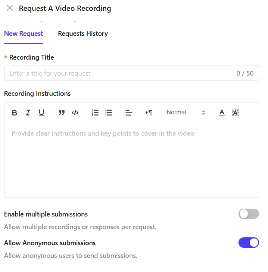Start a bulleted list
This screenshot has width=268, height=272.
coord(109,113)
